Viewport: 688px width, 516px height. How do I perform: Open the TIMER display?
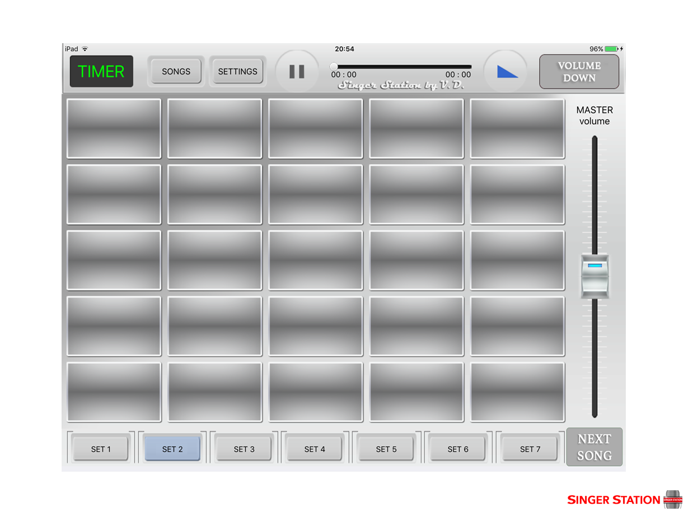tap(101, 72)
